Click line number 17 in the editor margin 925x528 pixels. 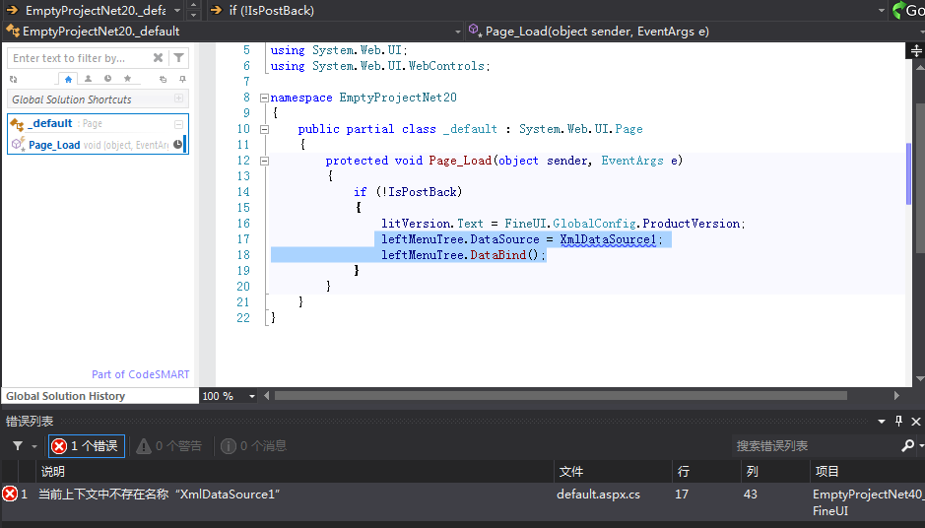click(243, 239)
